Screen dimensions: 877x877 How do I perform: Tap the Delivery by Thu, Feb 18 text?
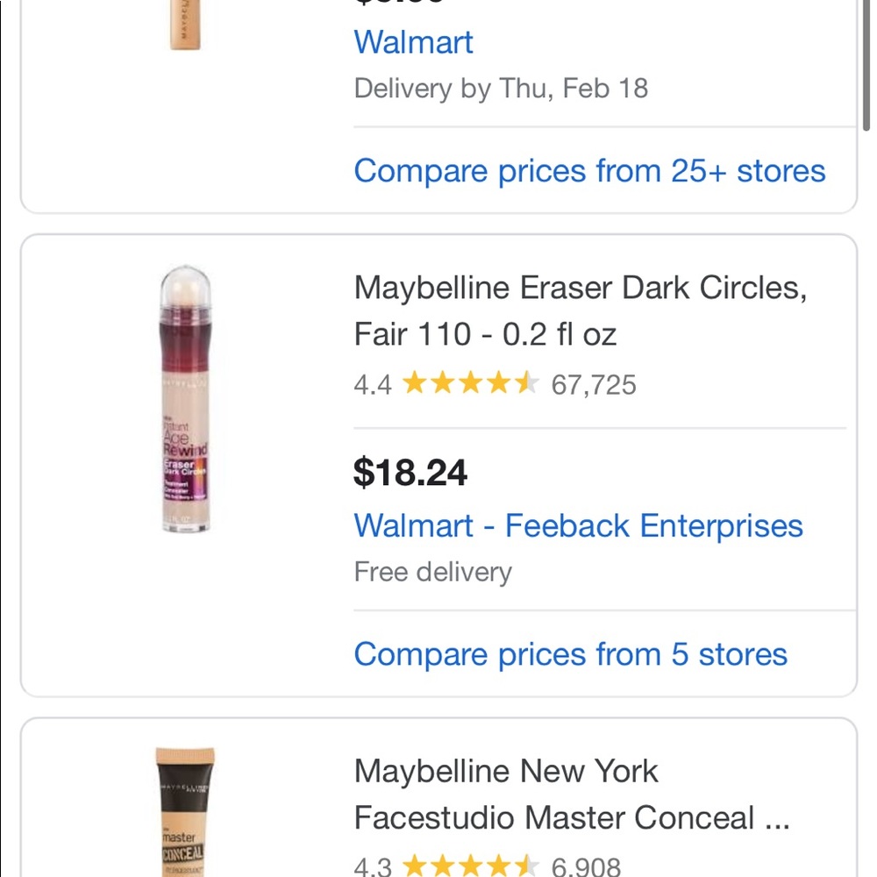coord(501,89)
